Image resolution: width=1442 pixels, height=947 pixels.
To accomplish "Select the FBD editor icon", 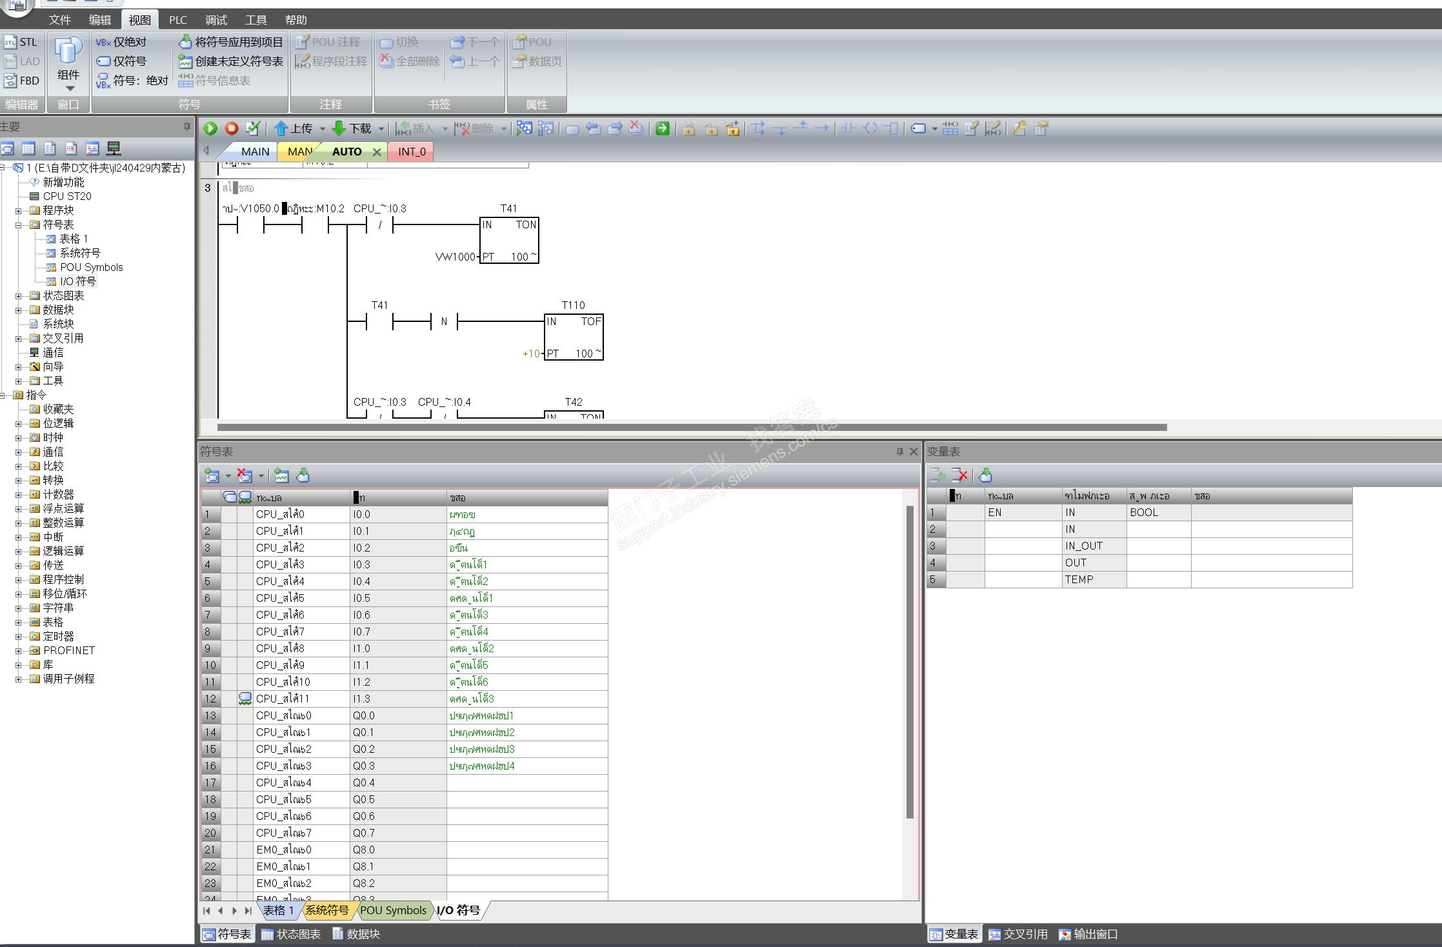I will click(11, 81).
